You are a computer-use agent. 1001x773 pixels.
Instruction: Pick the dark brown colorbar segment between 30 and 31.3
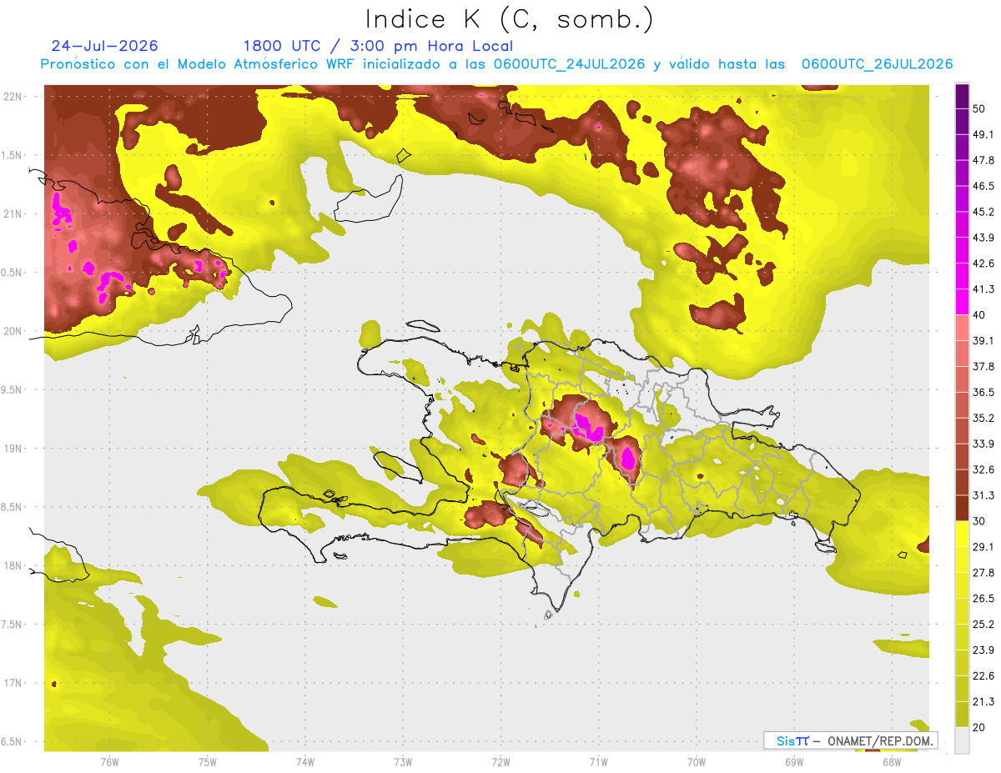tap(962, 508)
